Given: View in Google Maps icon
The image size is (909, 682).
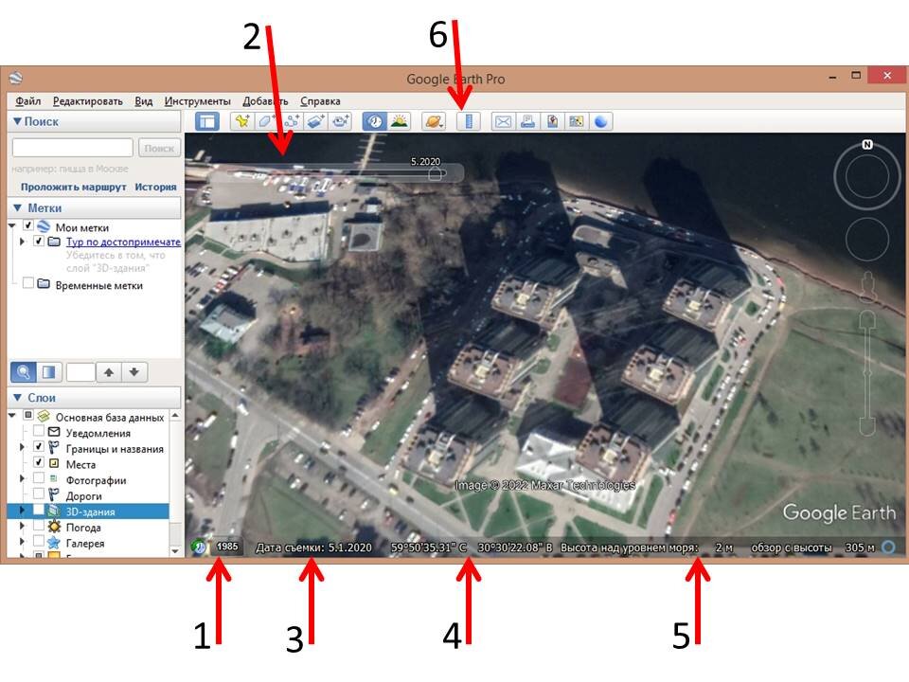Looking at the screenshot, I should coord(577,121).
